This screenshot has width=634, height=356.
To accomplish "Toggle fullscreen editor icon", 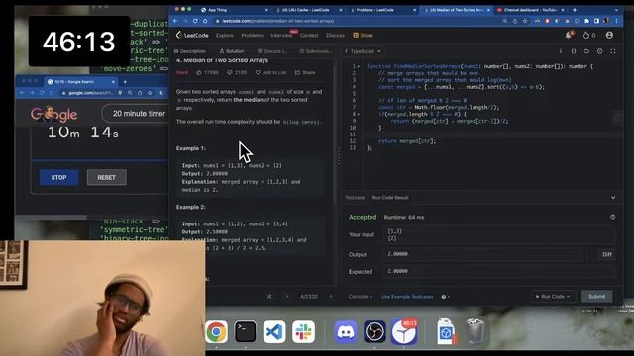I will tap(613, 51).
